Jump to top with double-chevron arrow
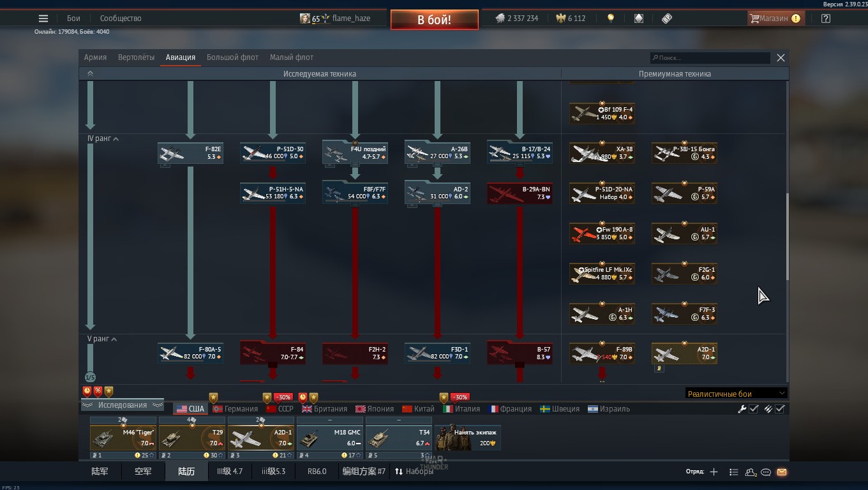 tap(90, 73)
